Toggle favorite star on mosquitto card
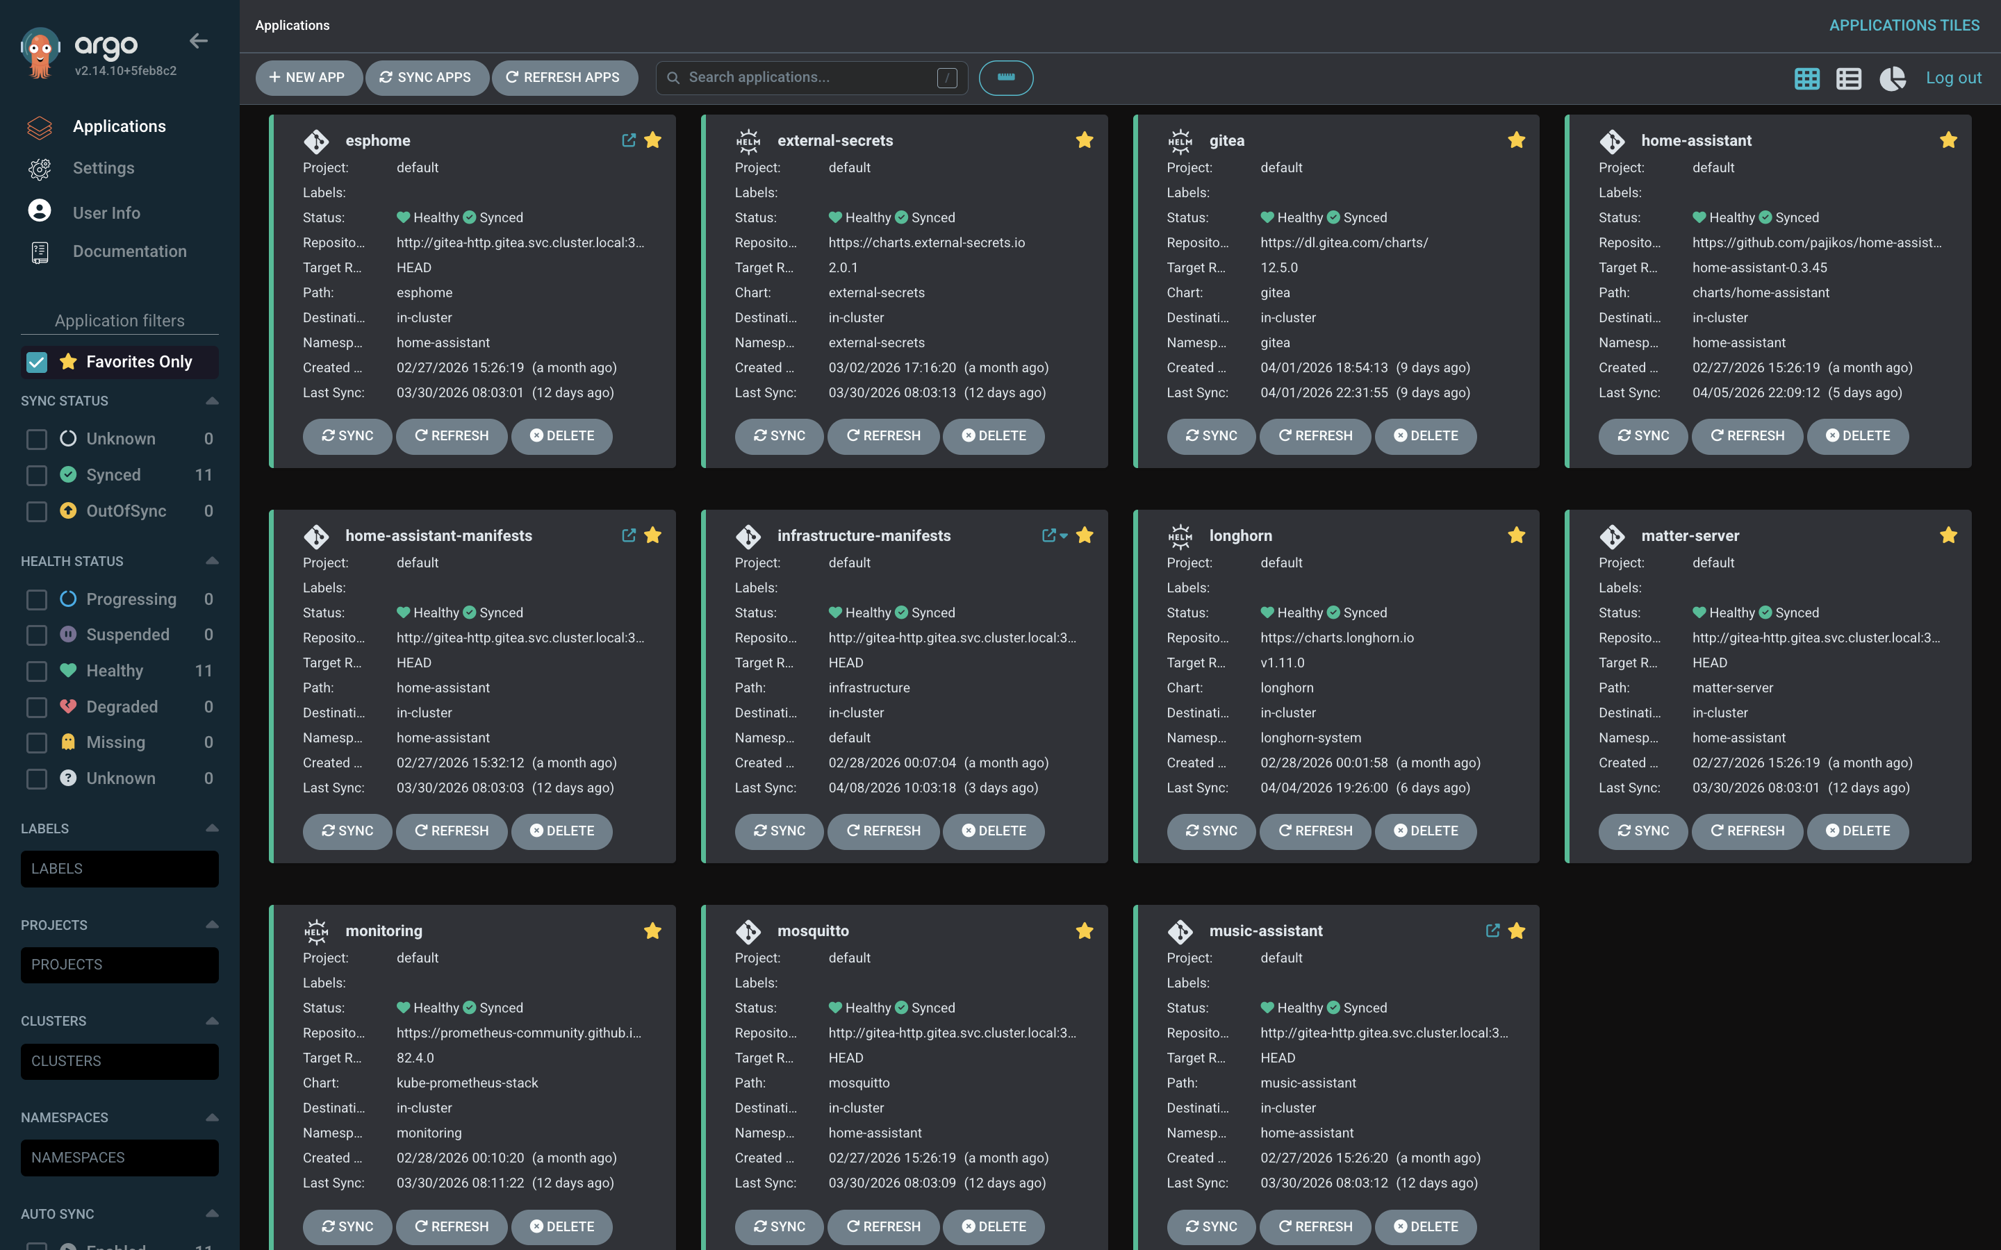Image resolution: width=2001 pixels, height=1250 pixels. (1084, 931)
